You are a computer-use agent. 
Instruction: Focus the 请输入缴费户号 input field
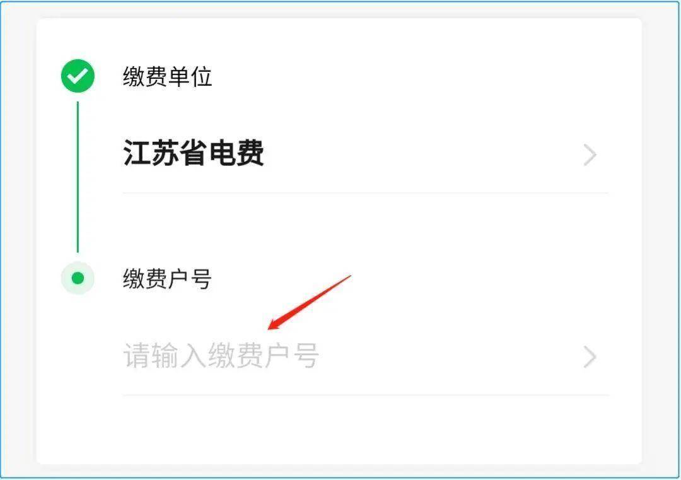tap(366, 356)
